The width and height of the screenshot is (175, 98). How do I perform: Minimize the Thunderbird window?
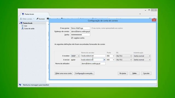click(145, 10)
